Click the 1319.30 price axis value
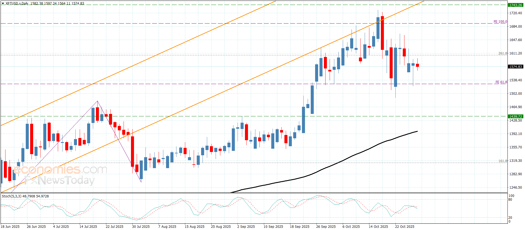The height and width of the screenshot is (230, 525). coord(515,160)
